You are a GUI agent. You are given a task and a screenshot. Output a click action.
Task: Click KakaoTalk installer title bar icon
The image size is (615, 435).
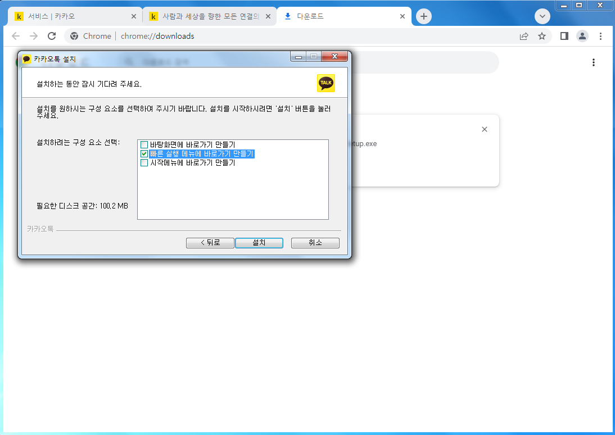pyautogui.click(x=26, y=59)
